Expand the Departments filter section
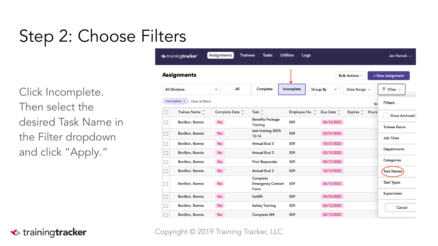Viewport: 438px width, 246px height. [397, 149]
